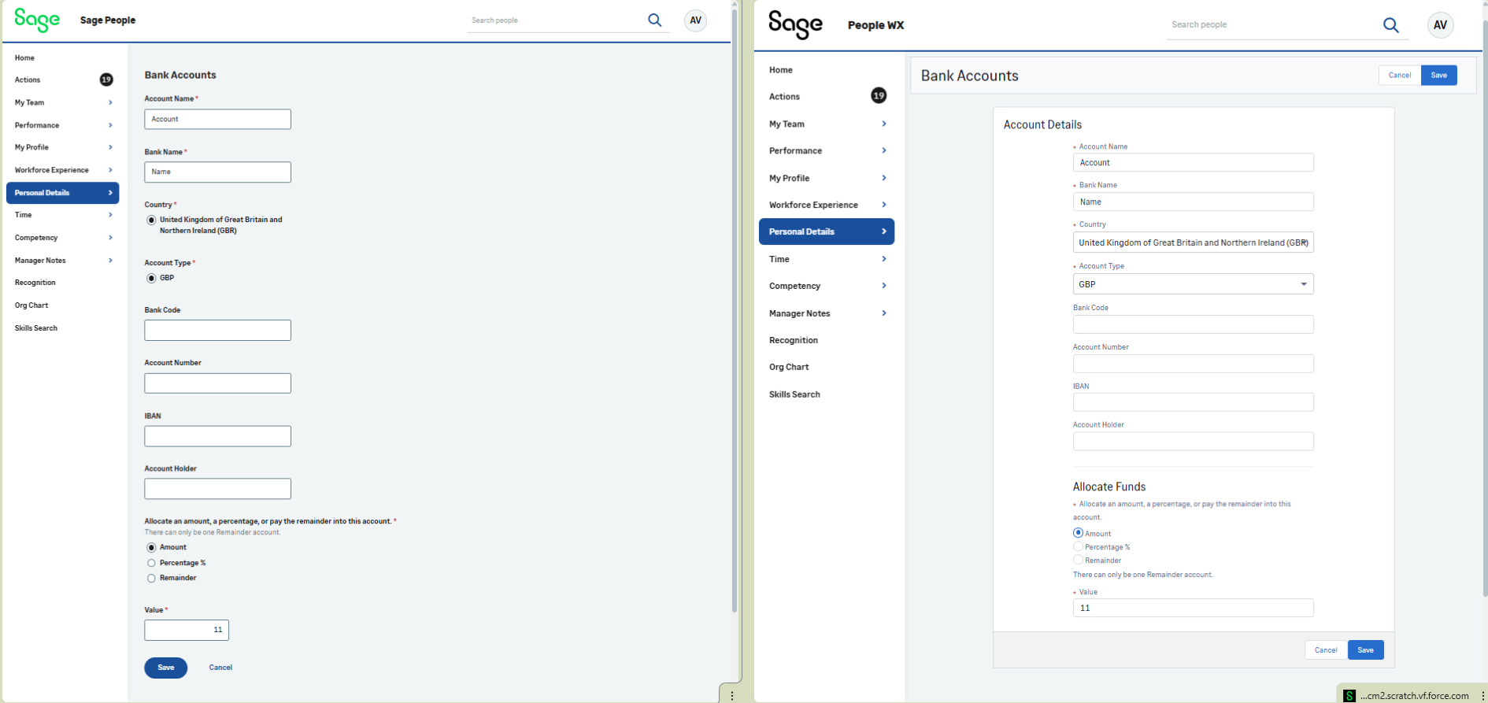Expand My Team chevron in People WX sidebar

(x=884, y=124)
